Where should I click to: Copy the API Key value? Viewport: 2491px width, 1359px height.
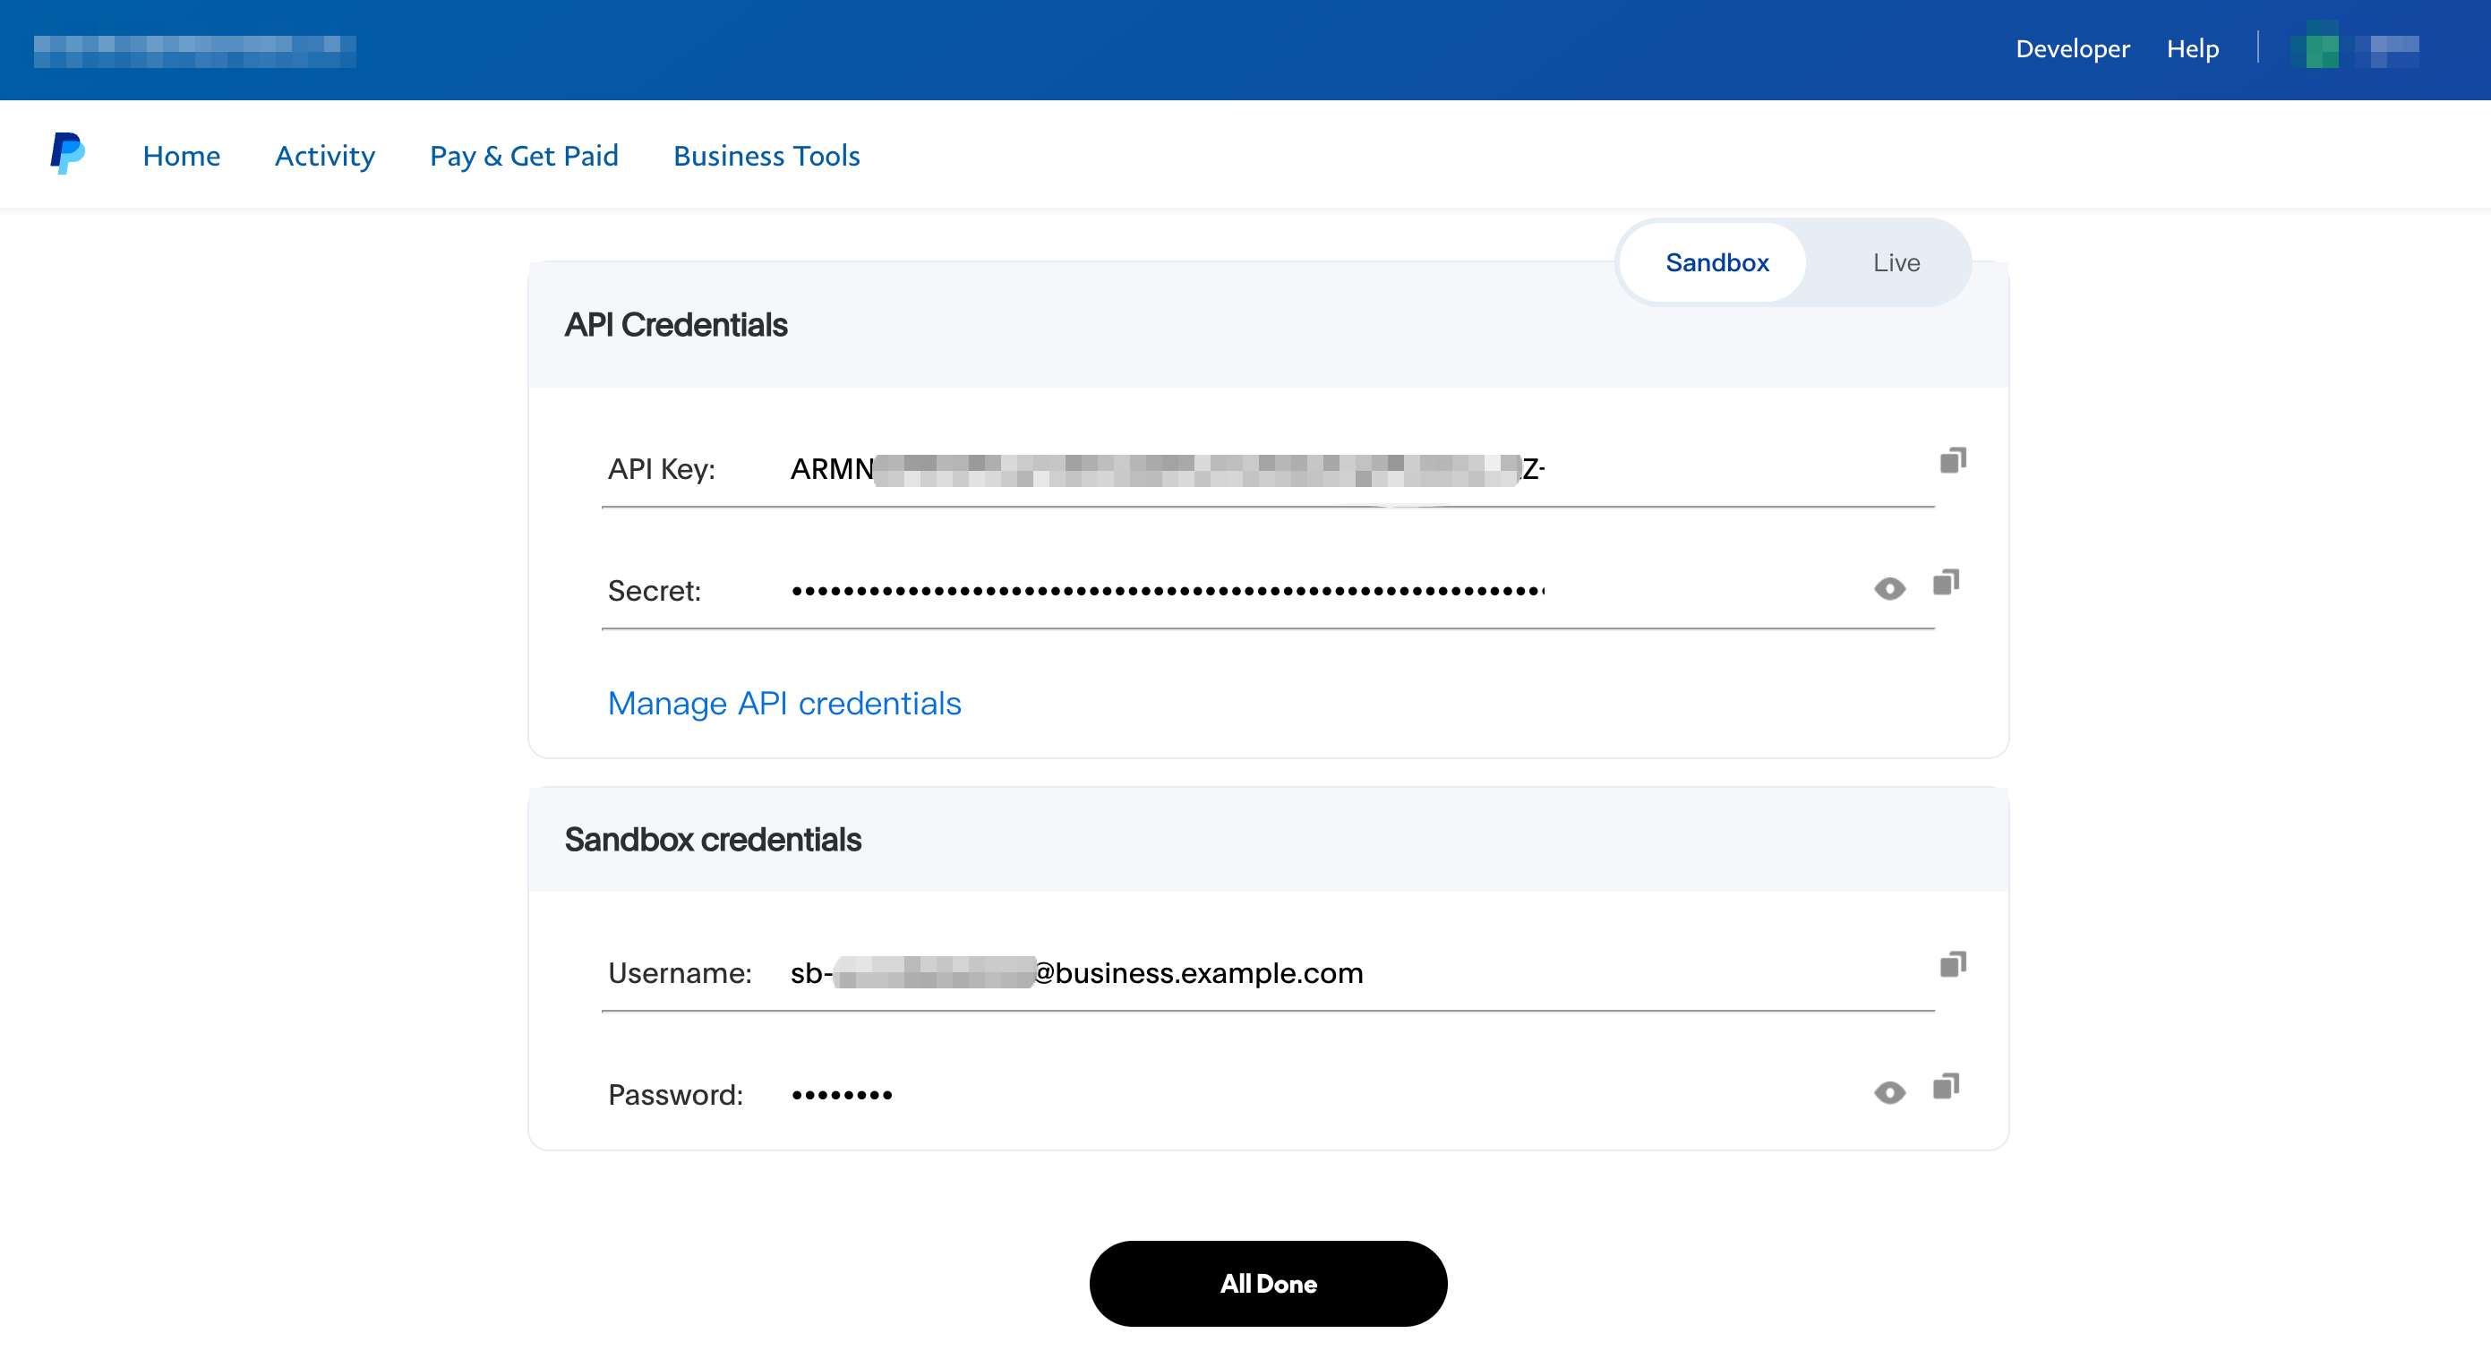pos(1952,461)
